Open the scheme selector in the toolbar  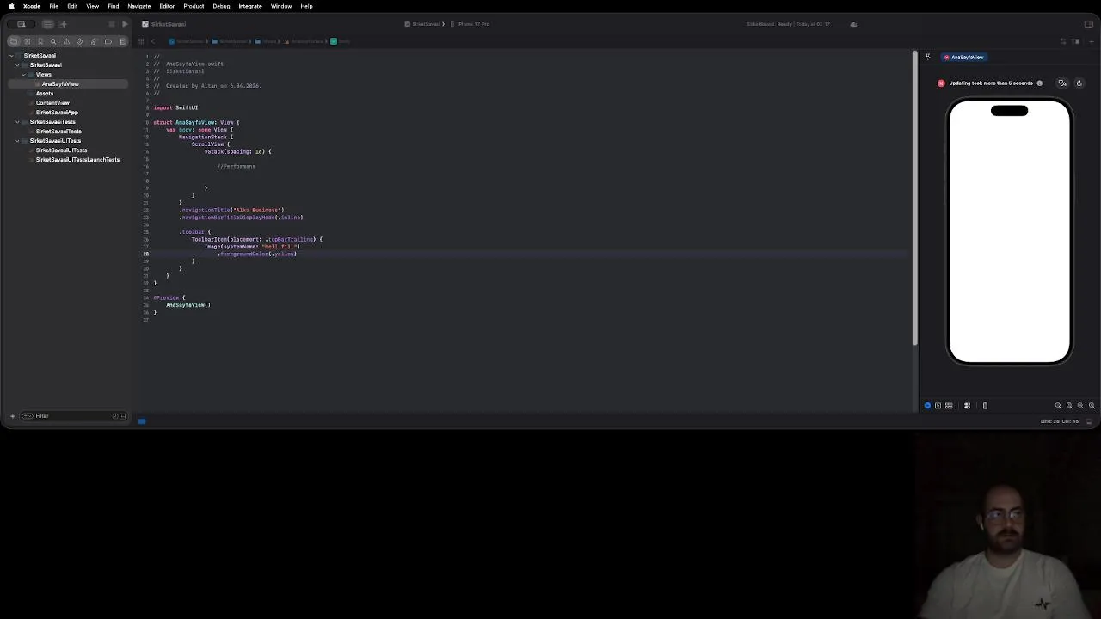(426, 24)
